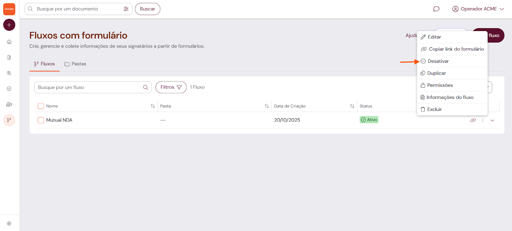Click the plus create button in sidebar
512x231 pixels.
pyautogui.click(x=9, y=25)
